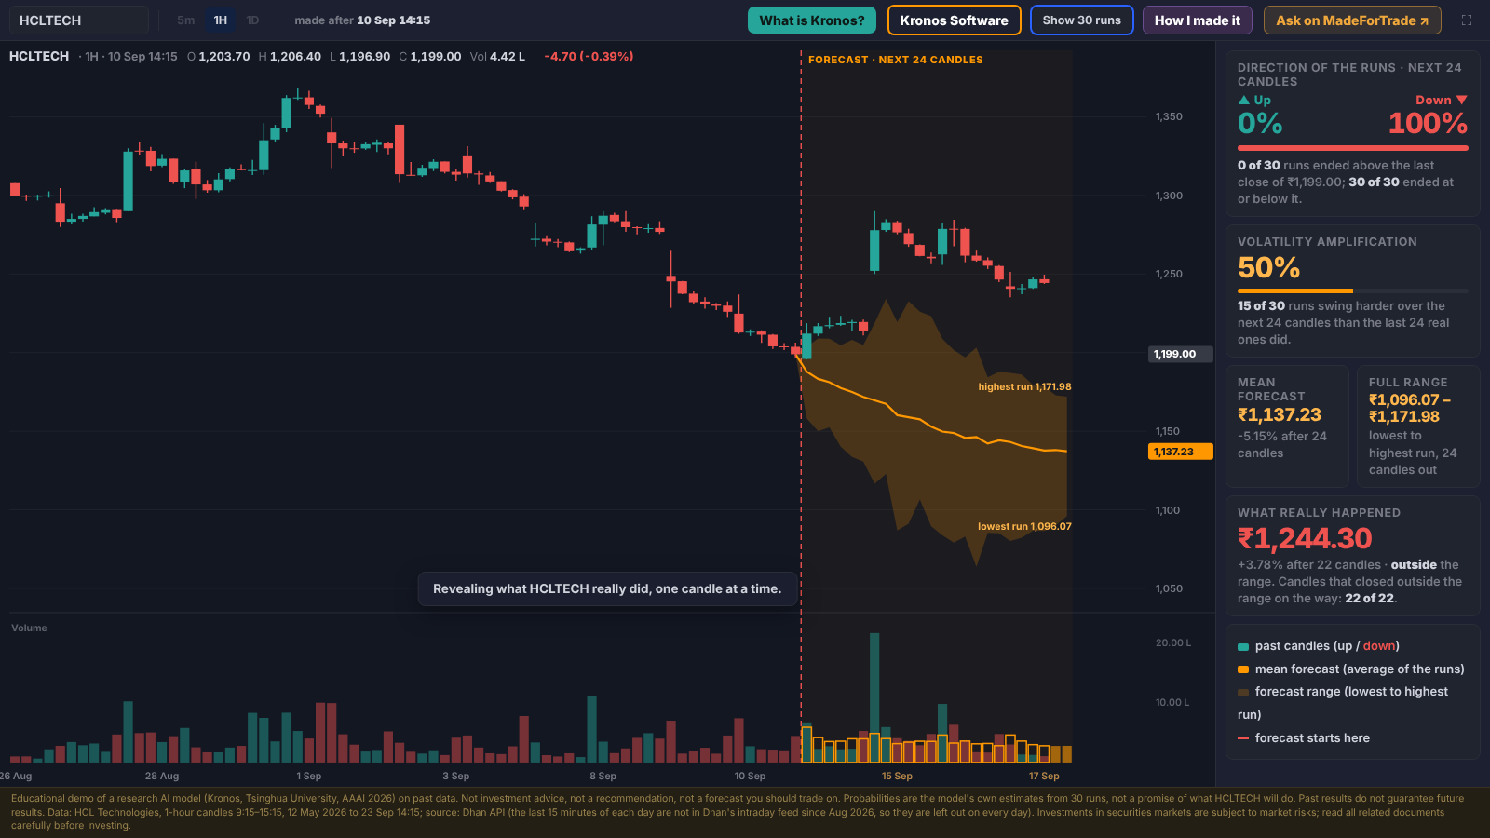1490x838 pixels.
Task: Select the 1D timeframe
Action: [252, 20]
